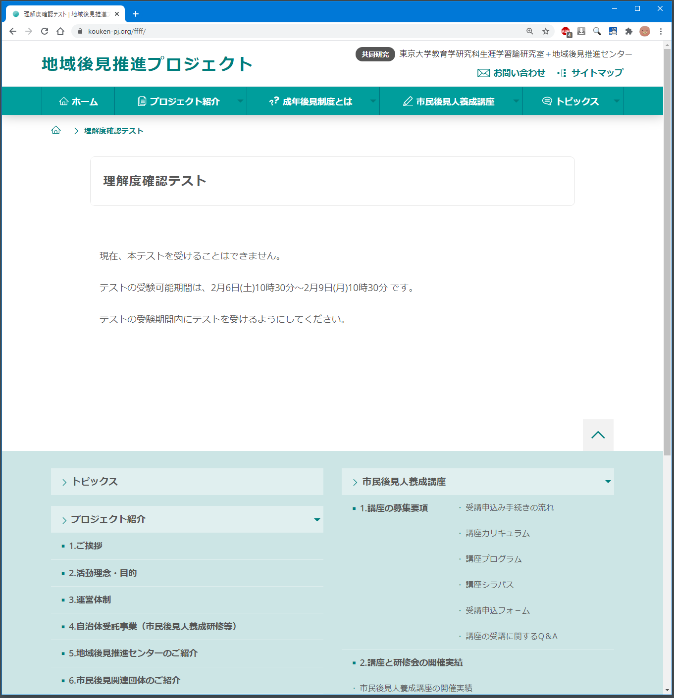The width and height of the screenshot is (674, 698).
Task: Click the お問い合わせ contact link
Action: point(512,73)
